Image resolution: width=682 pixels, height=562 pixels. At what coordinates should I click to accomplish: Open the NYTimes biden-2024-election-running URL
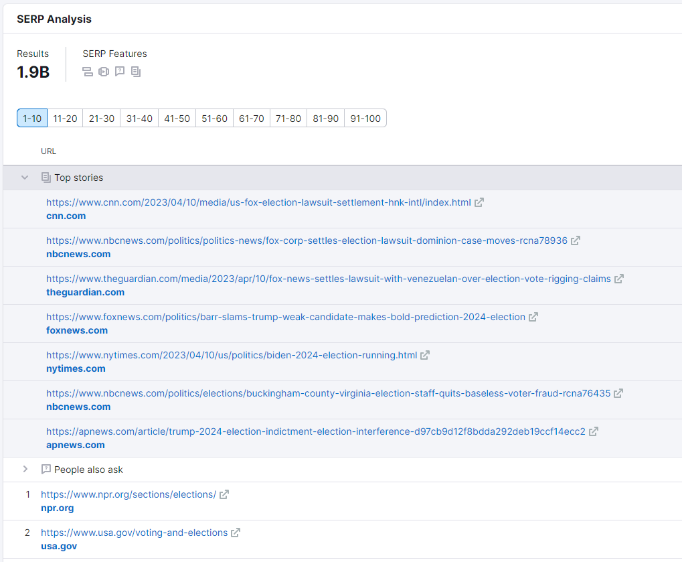pos(232,355)
